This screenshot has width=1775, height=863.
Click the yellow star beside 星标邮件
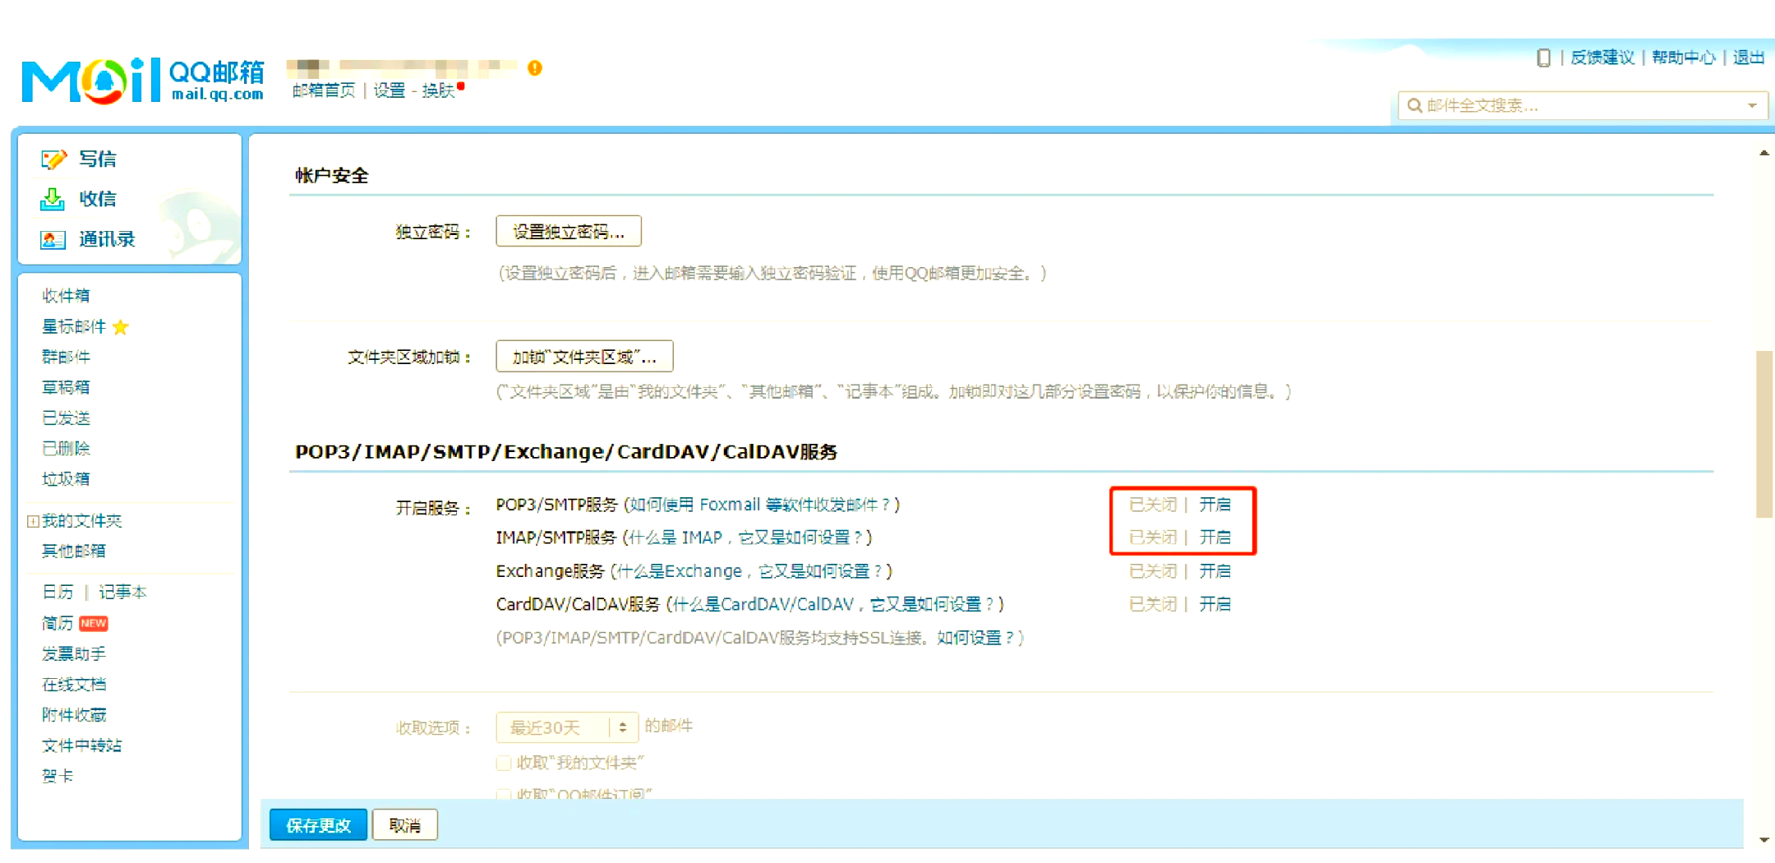[x=121, y=327]
